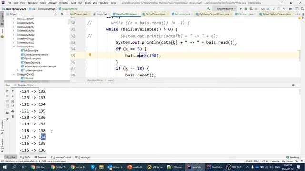This screenshot has width=305, height=171.
Task: Click the print icon in Run panel
Action: 13,111
